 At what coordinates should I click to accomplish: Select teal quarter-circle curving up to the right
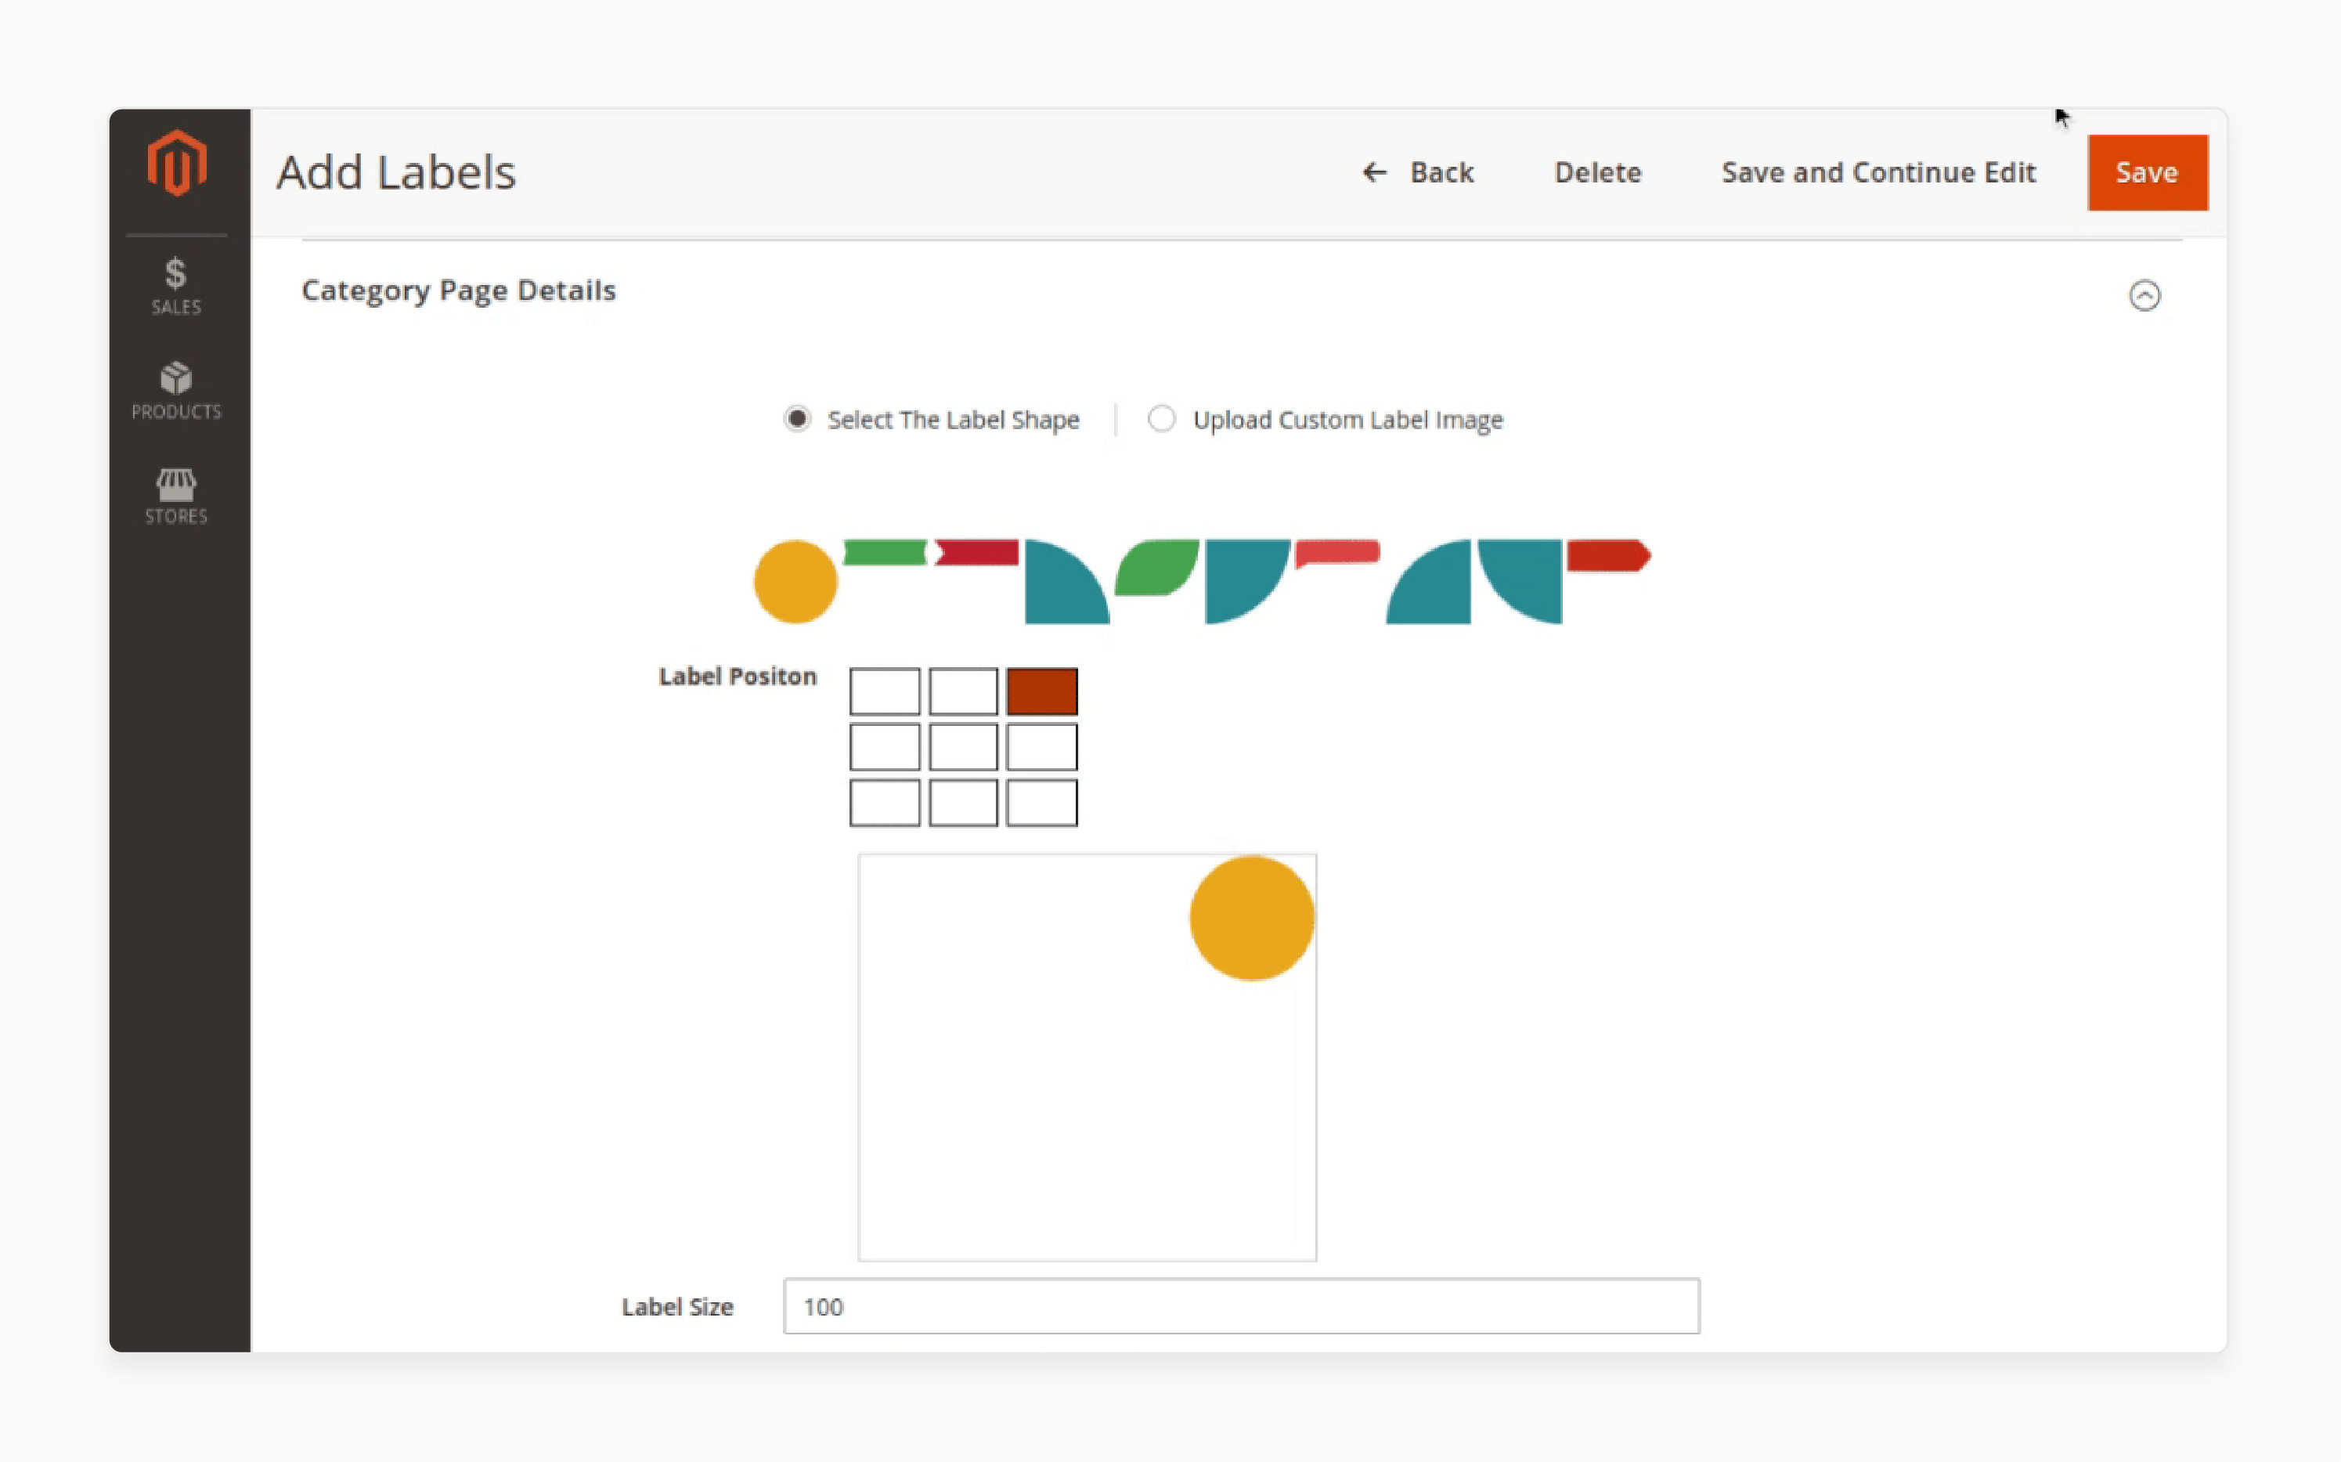[1429, 581]
